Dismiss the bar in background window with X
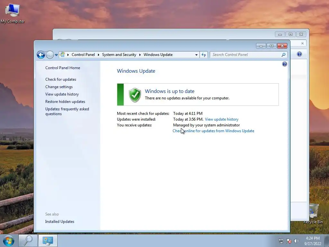This screenshot has height=247, width=329. 302,43
